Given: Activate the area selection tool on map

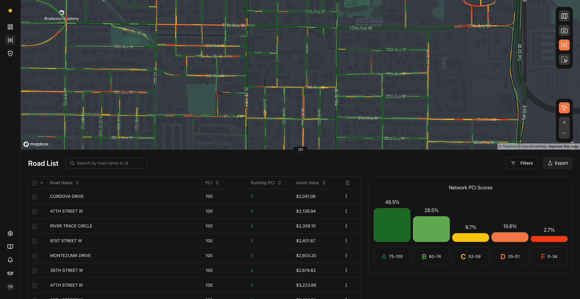Looking at the screenshot, I should click(x=564, y=59).
